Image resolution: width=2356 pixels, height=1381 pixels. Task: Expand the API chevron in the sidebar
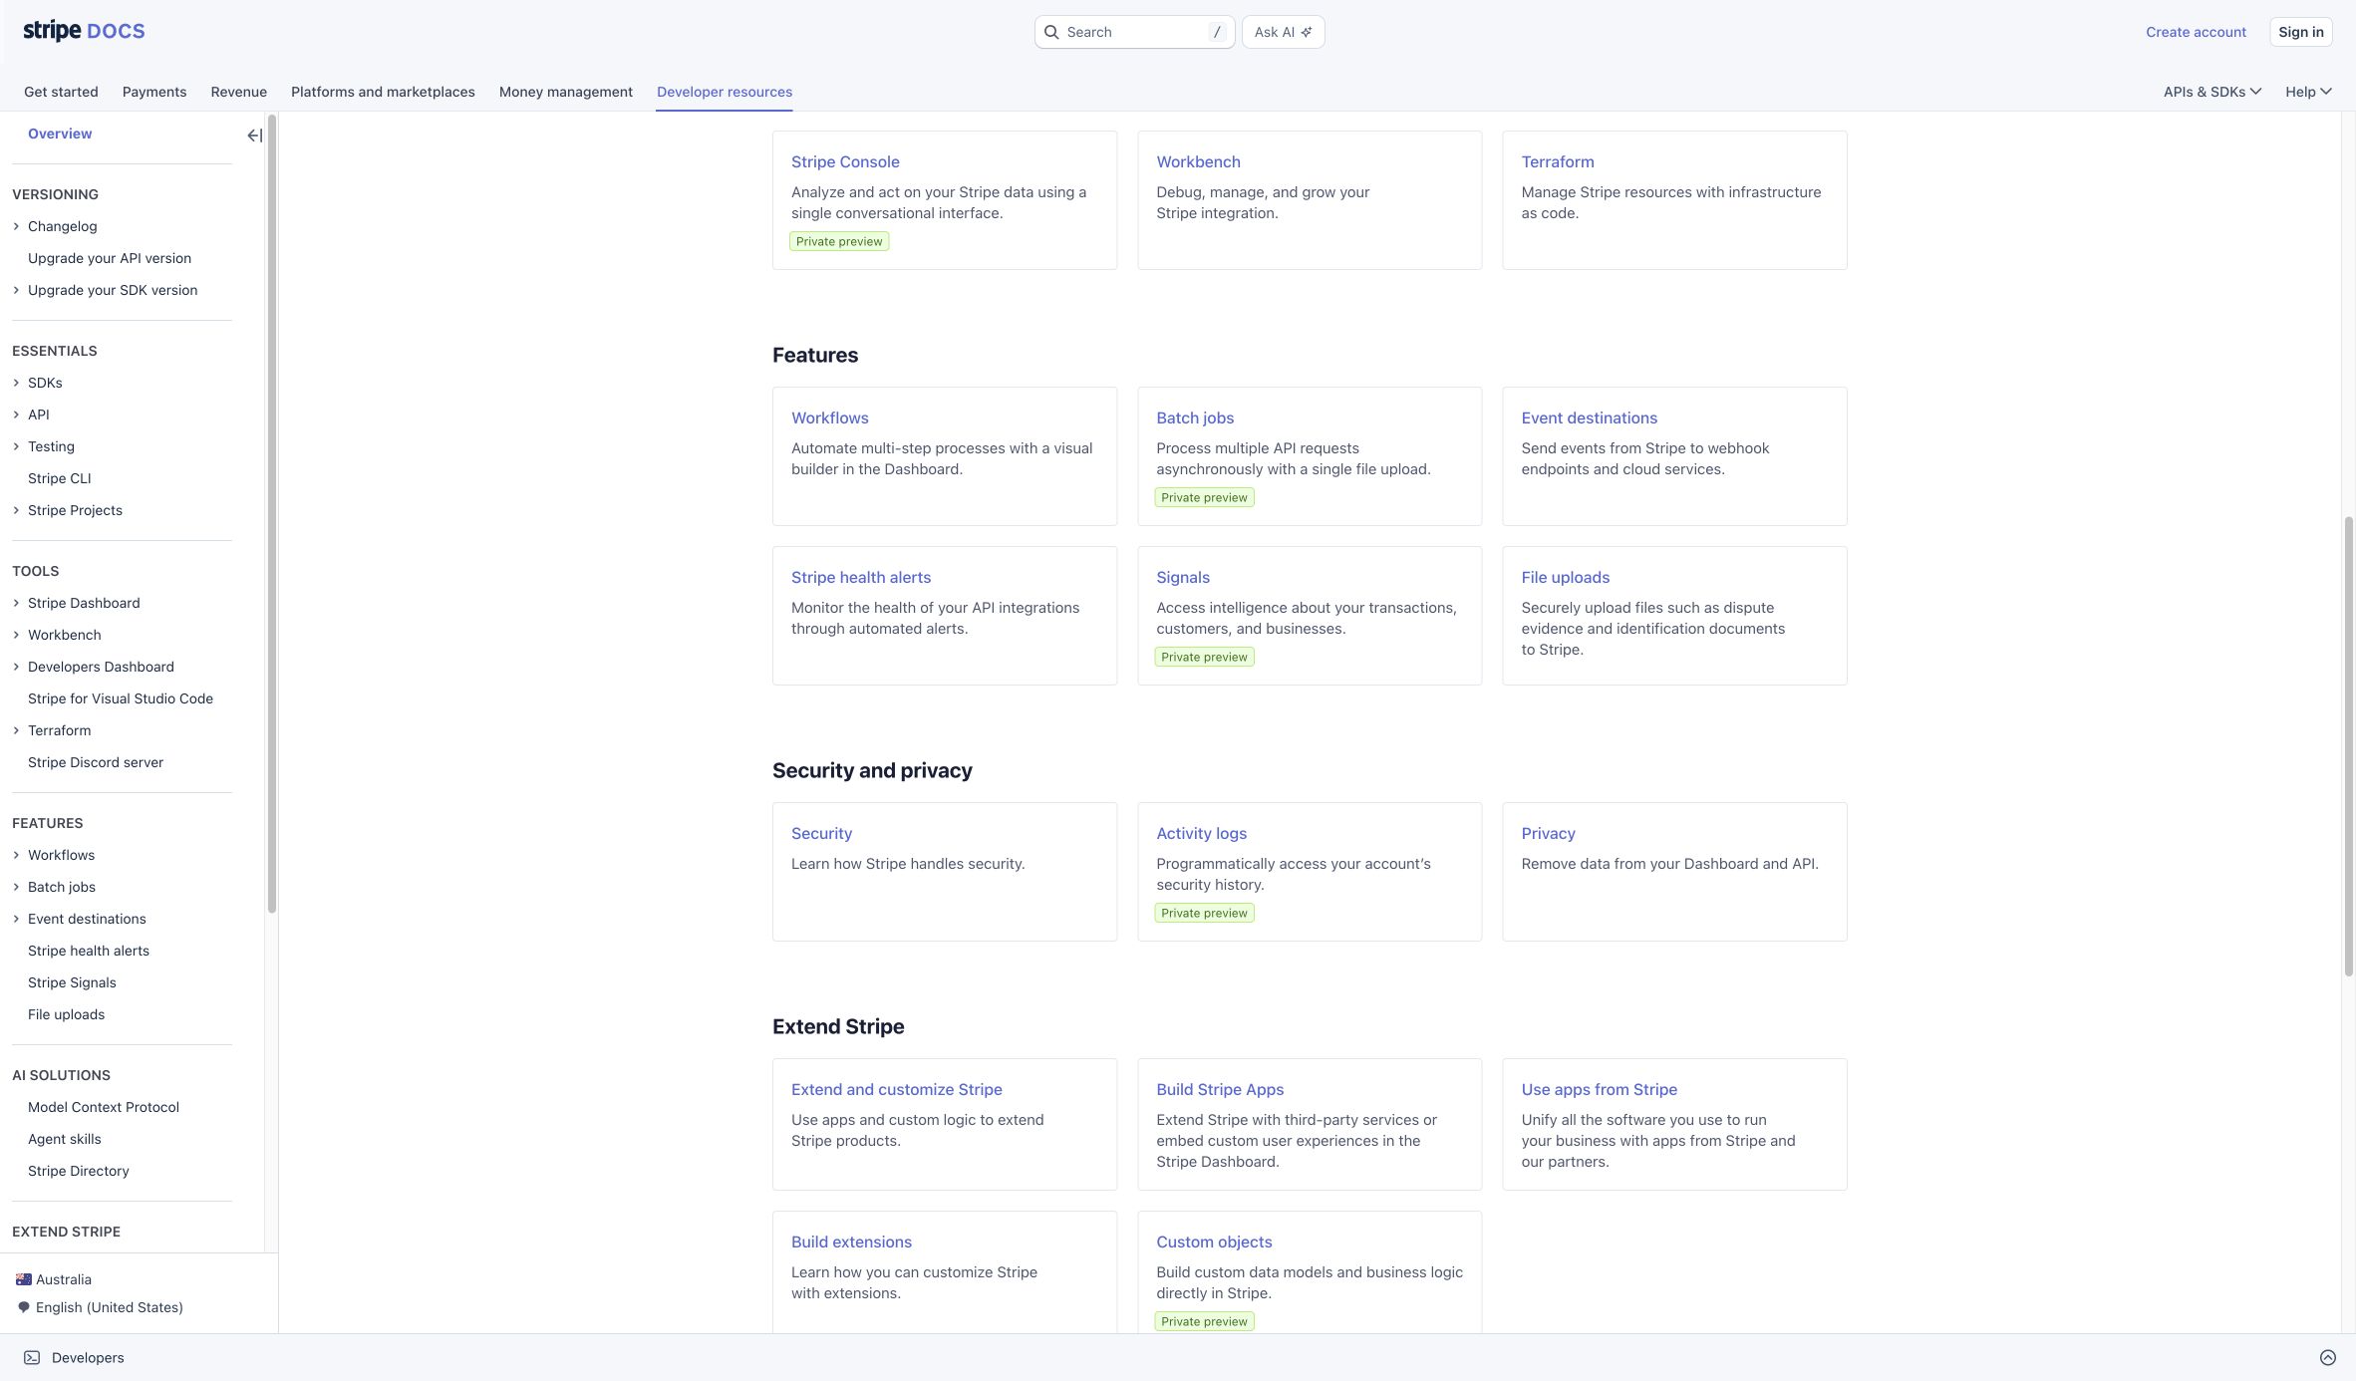tap(16, 414)
